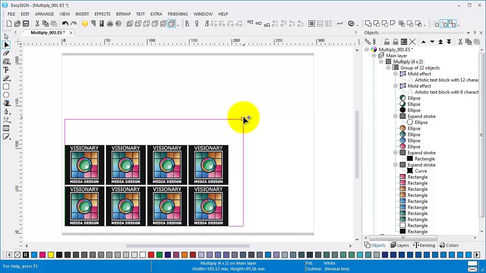486x273 pixels.
Task: Collapse the Group of 22 objects node
Action: tap(388, 68)
